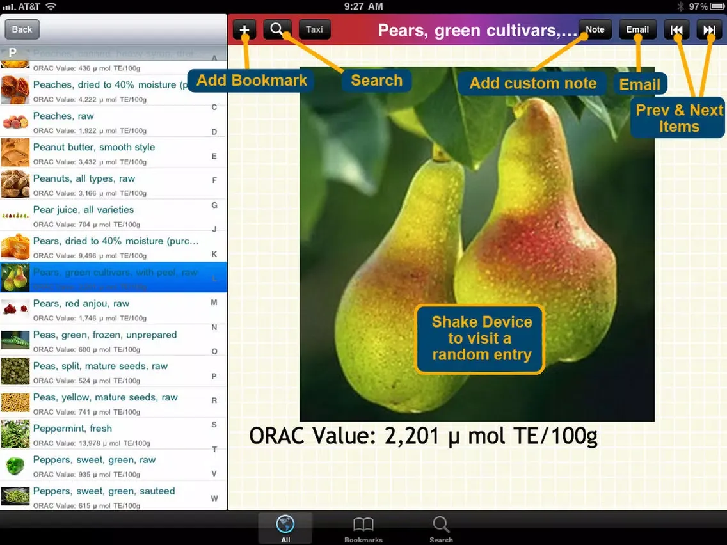The height and width of the screenshot is (545, 727).
Task: Skip to next item icon
Action: pos(708,29)
